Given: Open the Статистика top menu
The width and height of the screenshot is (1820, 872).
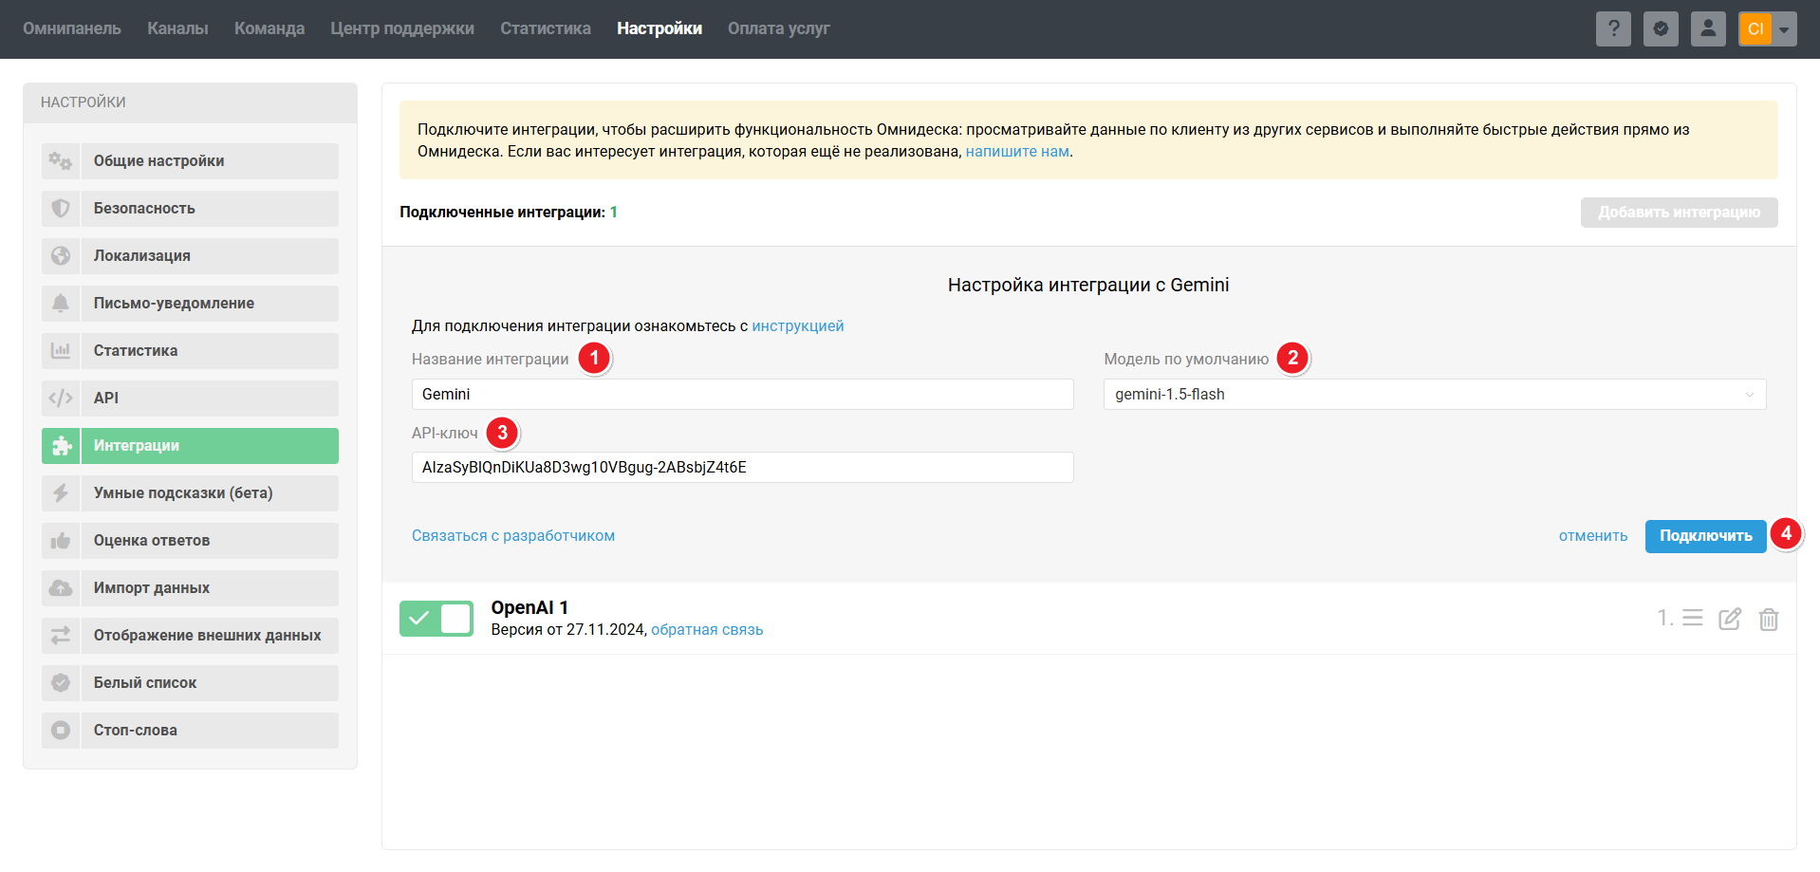Looking at the screenshot, I should coord(545,28).
